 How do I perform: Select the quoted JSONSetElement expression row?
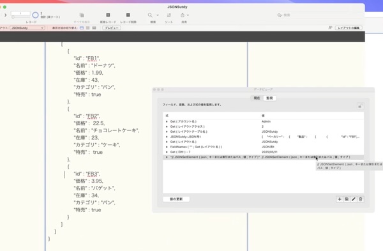click(x=263, y=157)
